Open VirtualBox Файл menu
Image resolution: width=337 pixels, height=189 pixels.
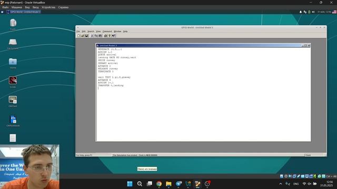(5, 7)
